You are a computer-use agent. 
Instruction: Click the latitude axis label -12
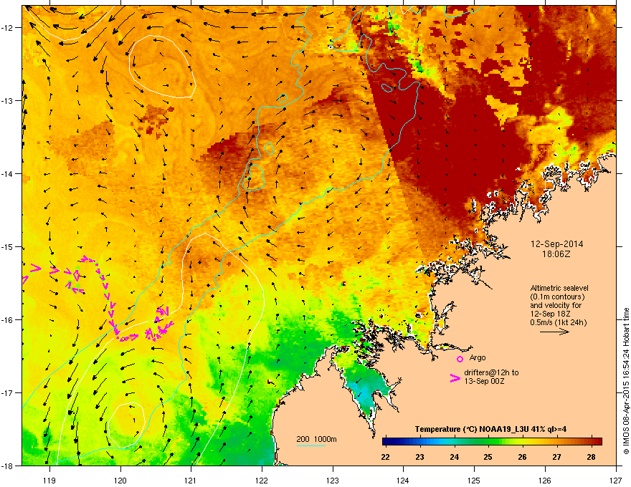(x=7, y=28)
